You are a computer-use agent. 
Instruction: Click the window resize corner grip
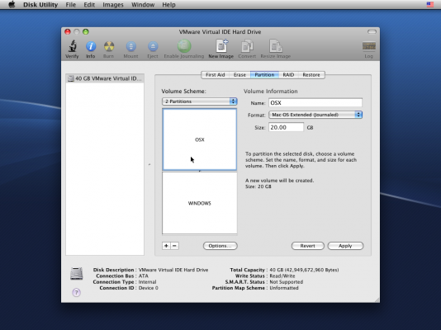377,300
